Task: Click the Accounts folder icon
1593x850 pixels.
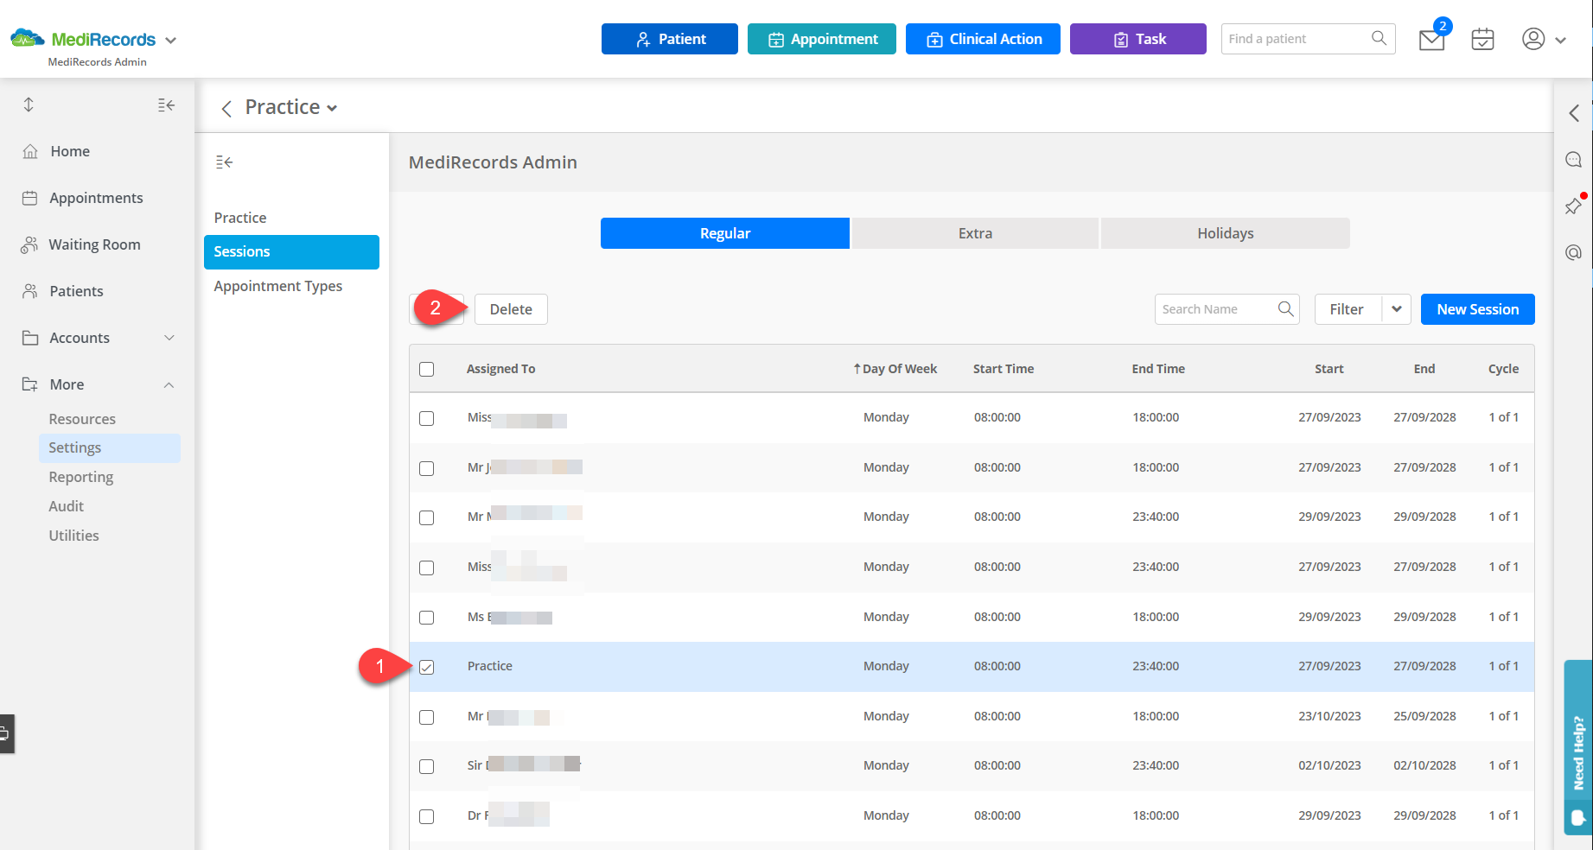Action: point(30,338)
